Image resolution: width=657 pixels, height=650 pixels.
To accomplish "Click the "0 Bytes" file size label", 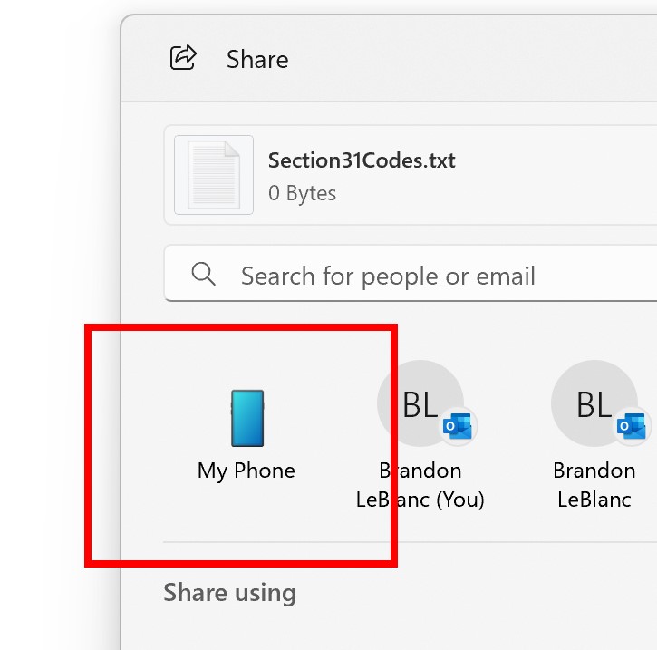I will pos(302,193).
